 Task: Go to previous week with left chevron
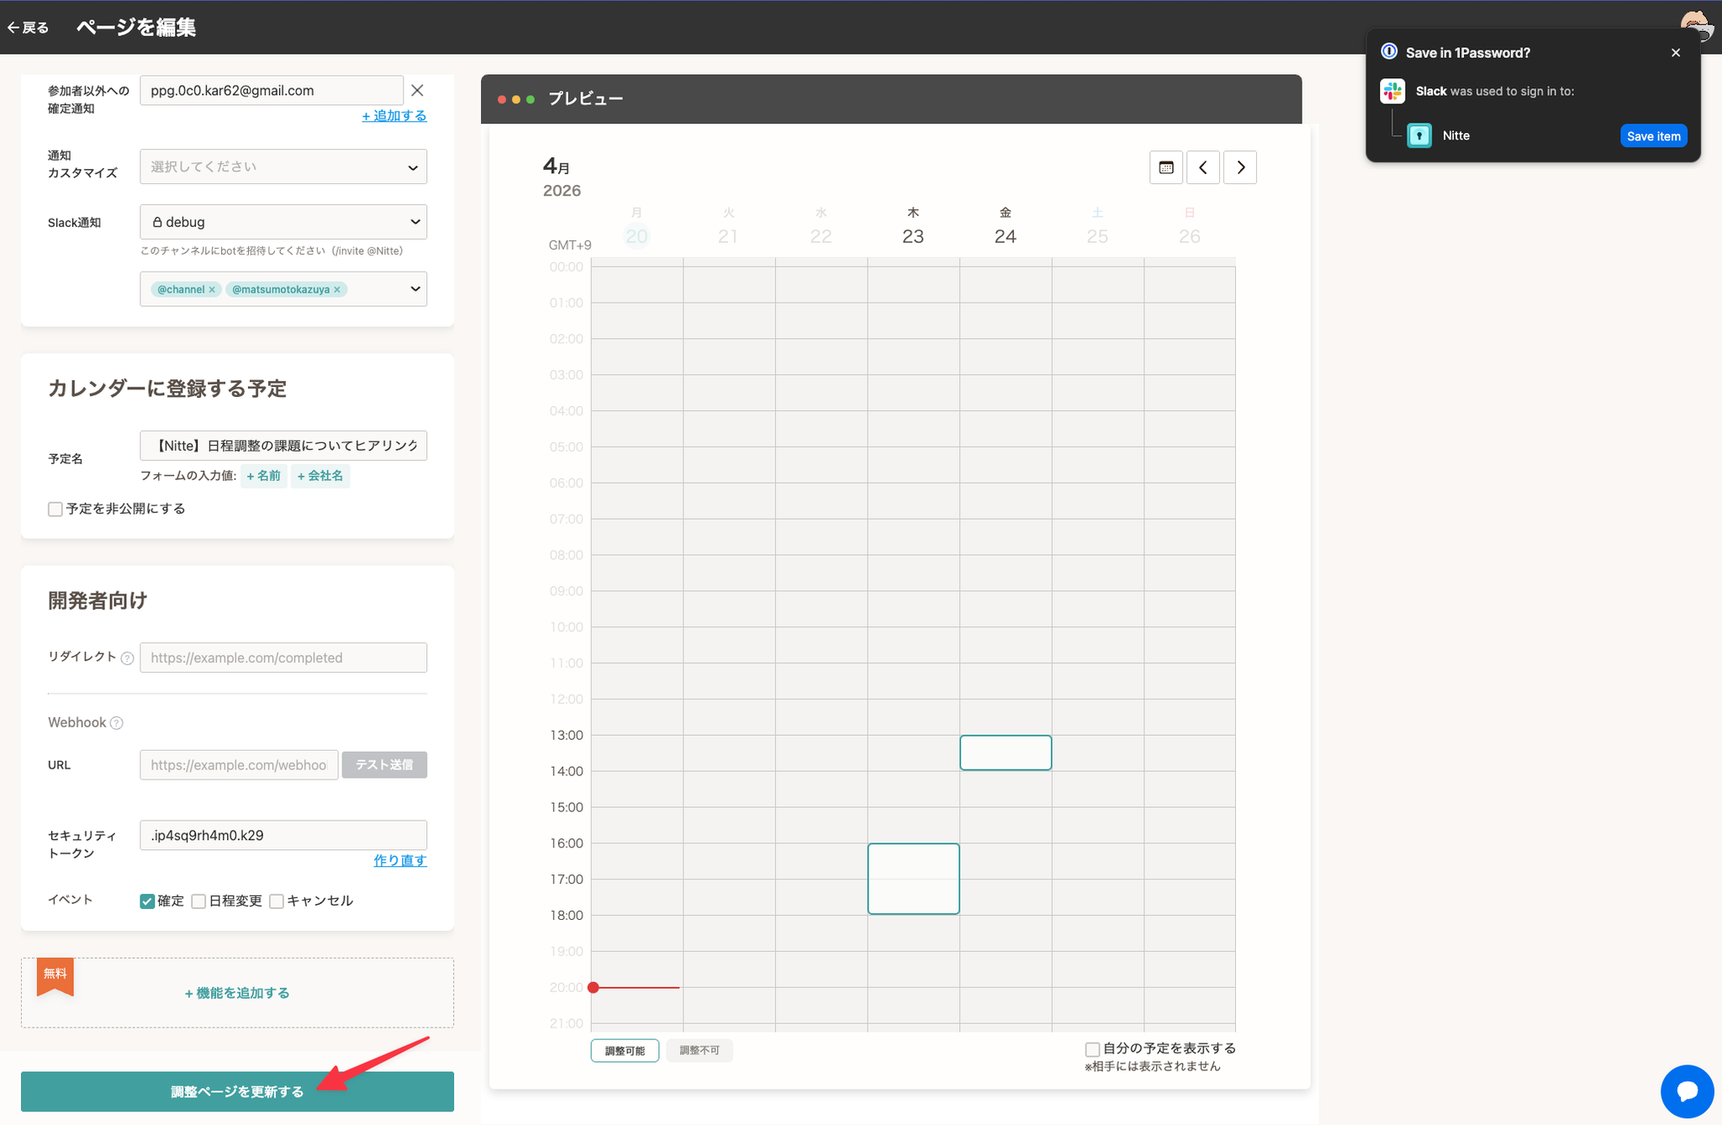(x=1202, y=167)
